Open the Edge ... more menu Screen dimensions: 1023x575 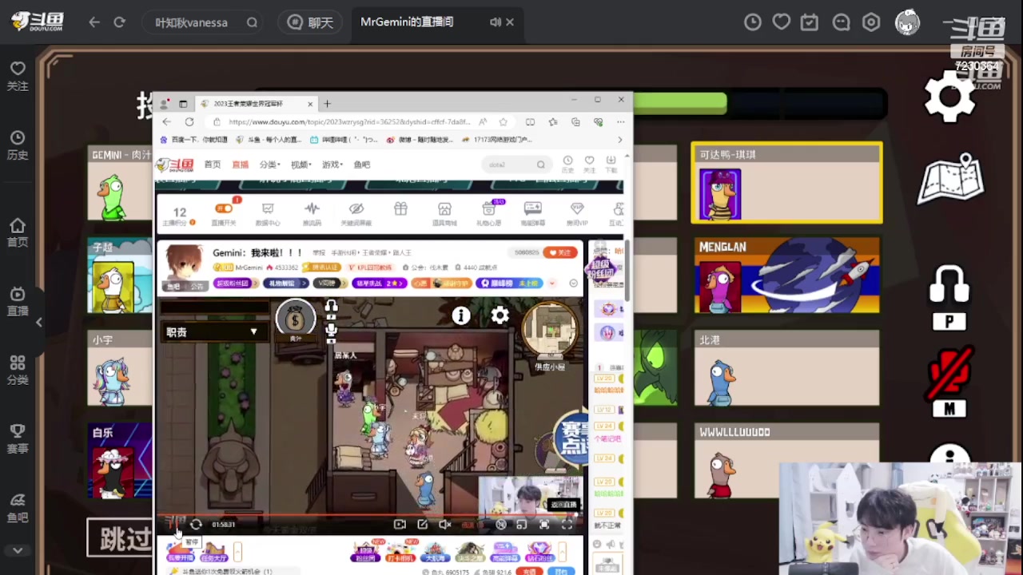pyautogui.click(x=620, y=122)
